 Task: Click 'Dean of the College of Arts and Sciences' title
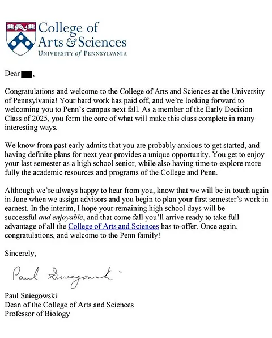pos(69,305)
